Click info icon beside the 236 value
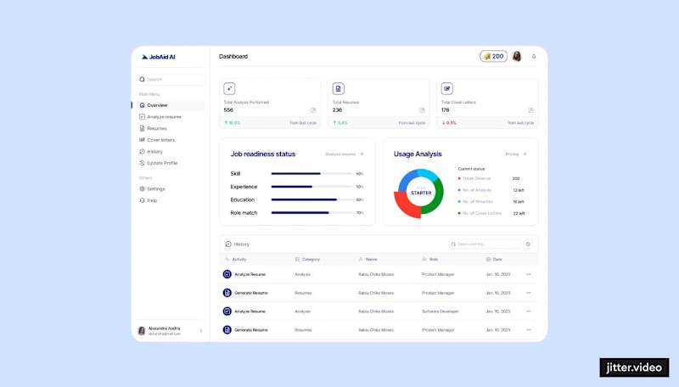This screenshot has width=679, height=387. tap(422, 110)
